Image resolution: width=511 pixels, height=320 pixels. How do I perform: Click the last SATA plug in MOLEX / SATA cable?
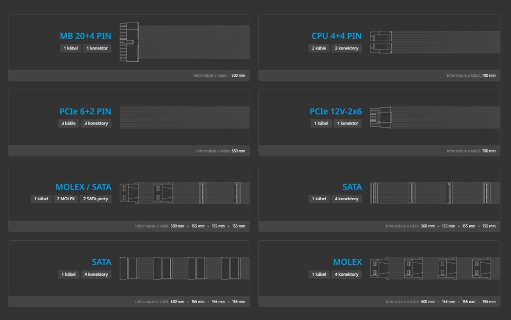point(237,193)
